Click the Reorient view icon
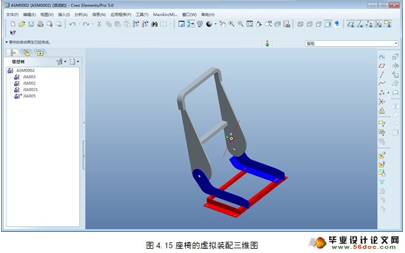 point(259,24)
